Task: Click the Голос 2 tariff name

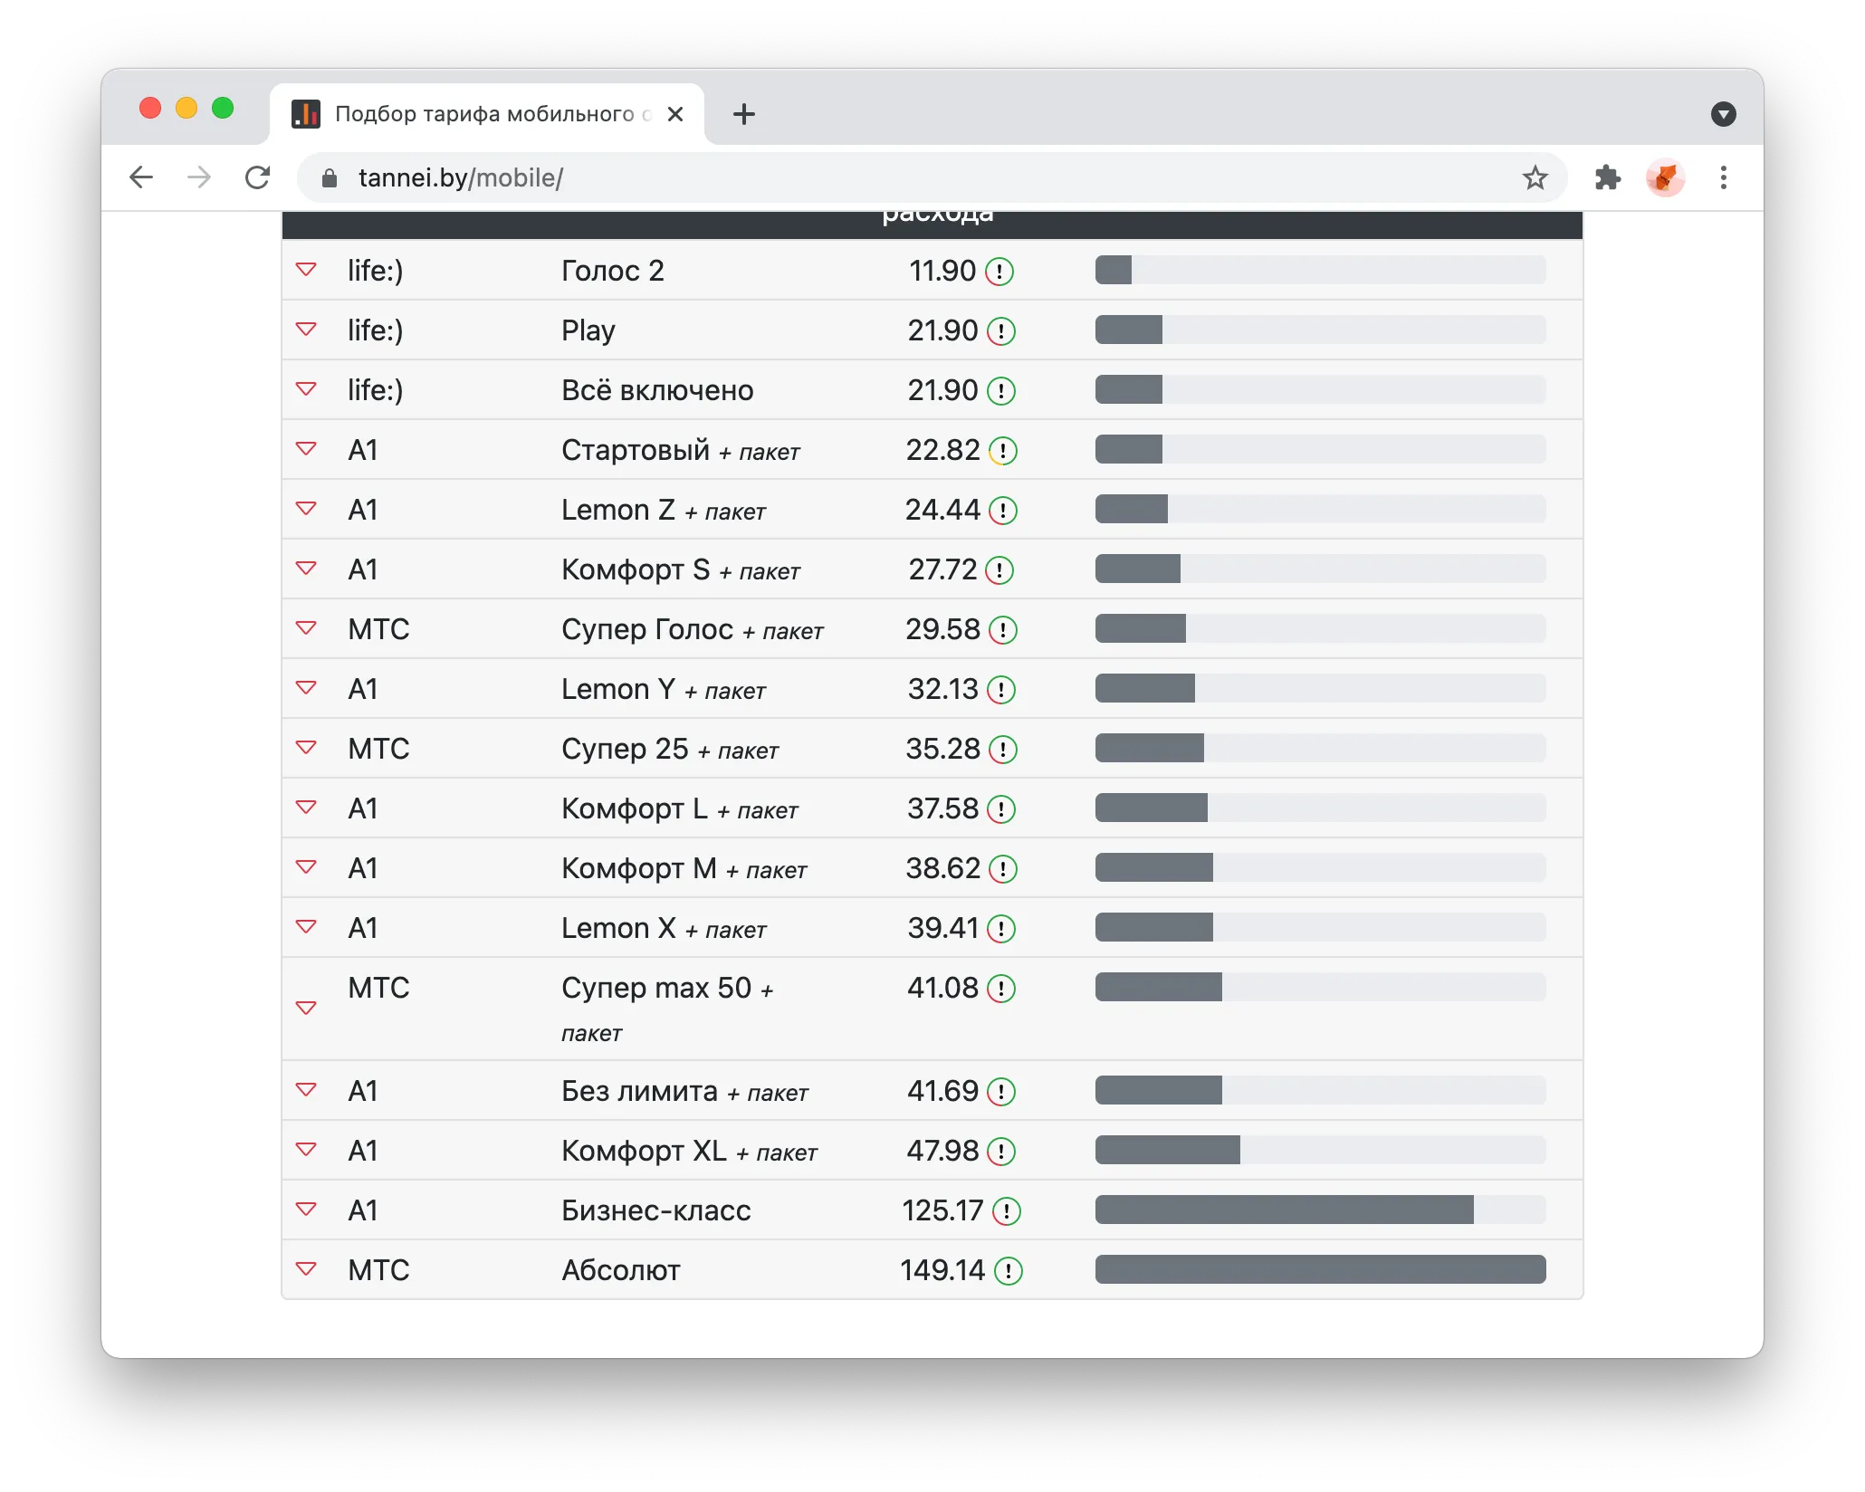Action: click(613, 271)
